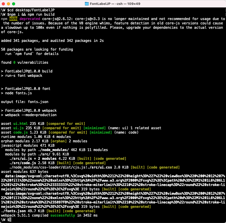This screenshot has height=223, width=226.
Task: Click 'found 0 vulnerabilities' line
Action: pyautogui.click(x=25, y=63)
